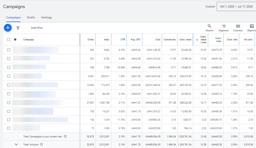Click help icon beside Total: Account

click(41, 144)
